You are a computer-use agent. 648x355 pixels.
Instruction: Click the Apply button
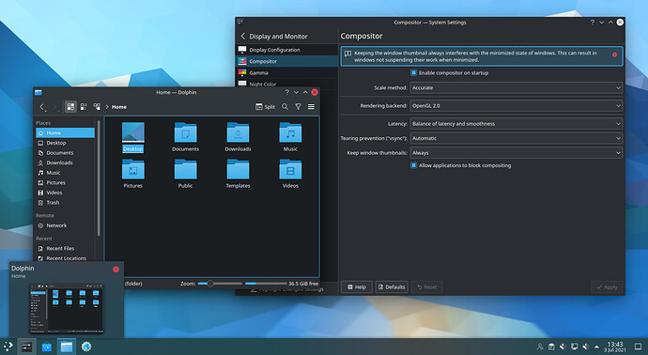(607, 286)
